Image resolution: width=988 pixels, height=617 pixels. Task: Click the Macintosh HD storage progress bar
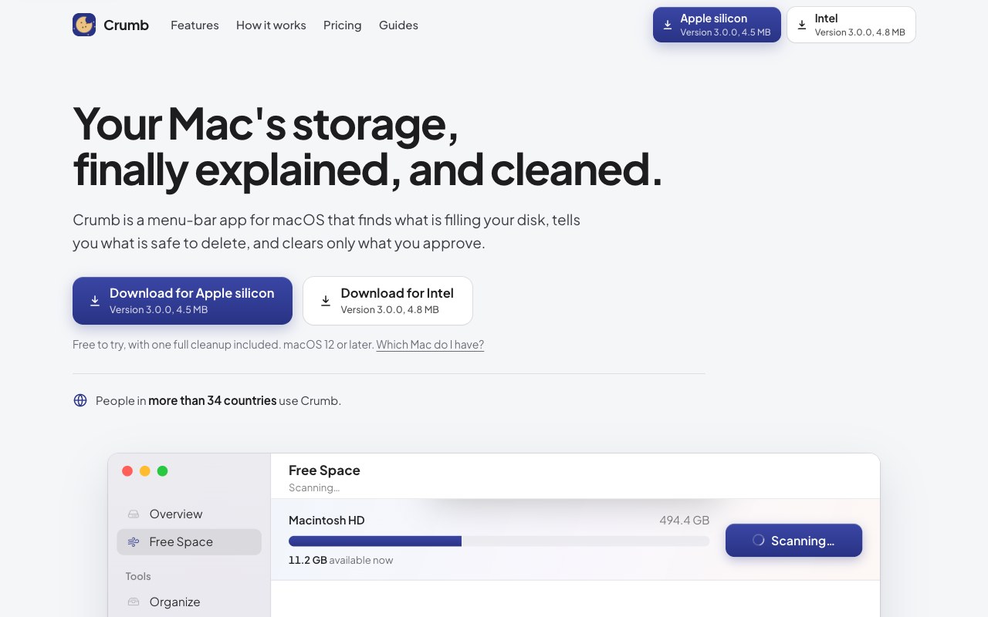(499, 541)
